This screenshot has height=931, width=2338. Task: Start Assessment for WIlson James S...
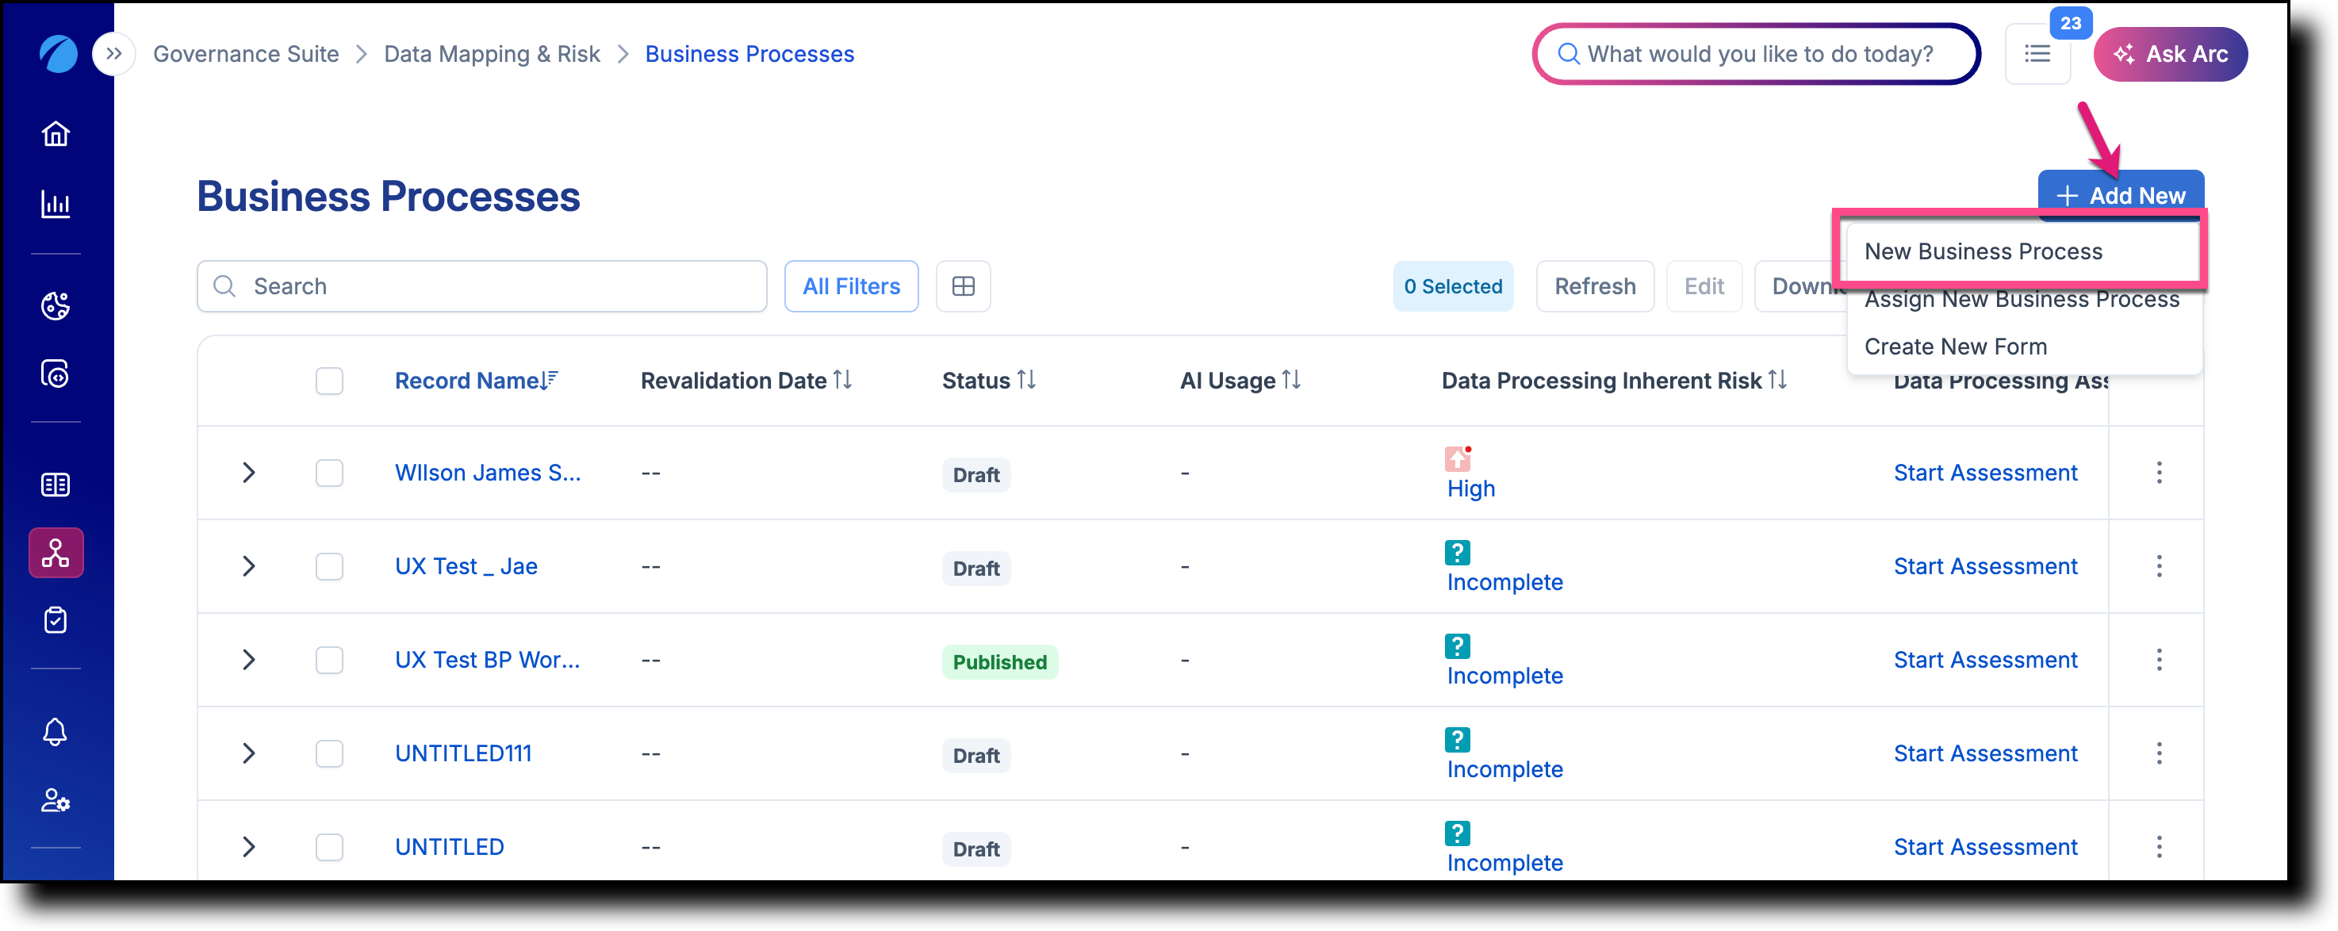(x=1985, y=473)
